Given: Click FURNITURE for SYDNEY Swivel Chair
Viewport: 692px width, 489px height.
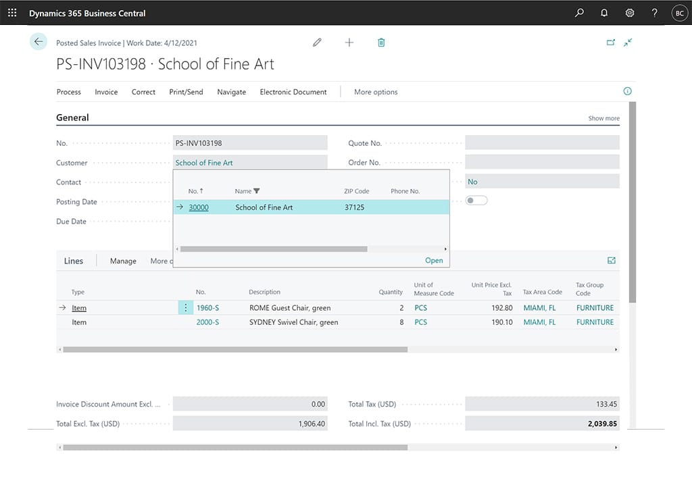Looking at the screenshot, I should coord(595,322).
